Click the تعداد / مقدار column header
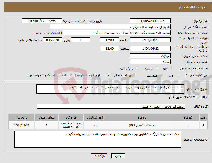 [47, 118]
